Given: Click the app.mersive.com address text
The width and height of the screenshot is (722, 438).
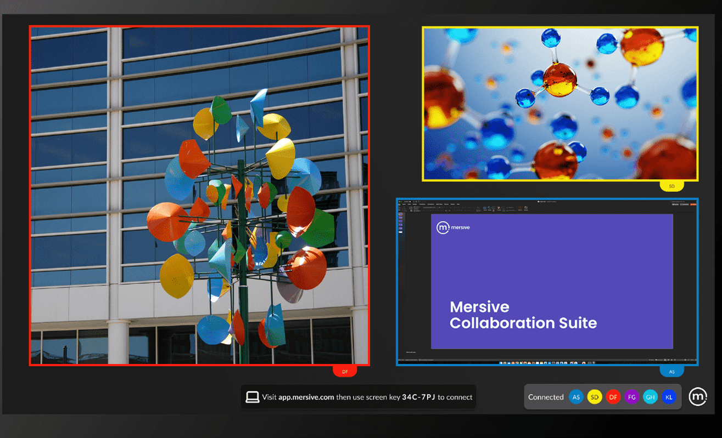Looking at the screenshot, I should [x=306, y=397].
